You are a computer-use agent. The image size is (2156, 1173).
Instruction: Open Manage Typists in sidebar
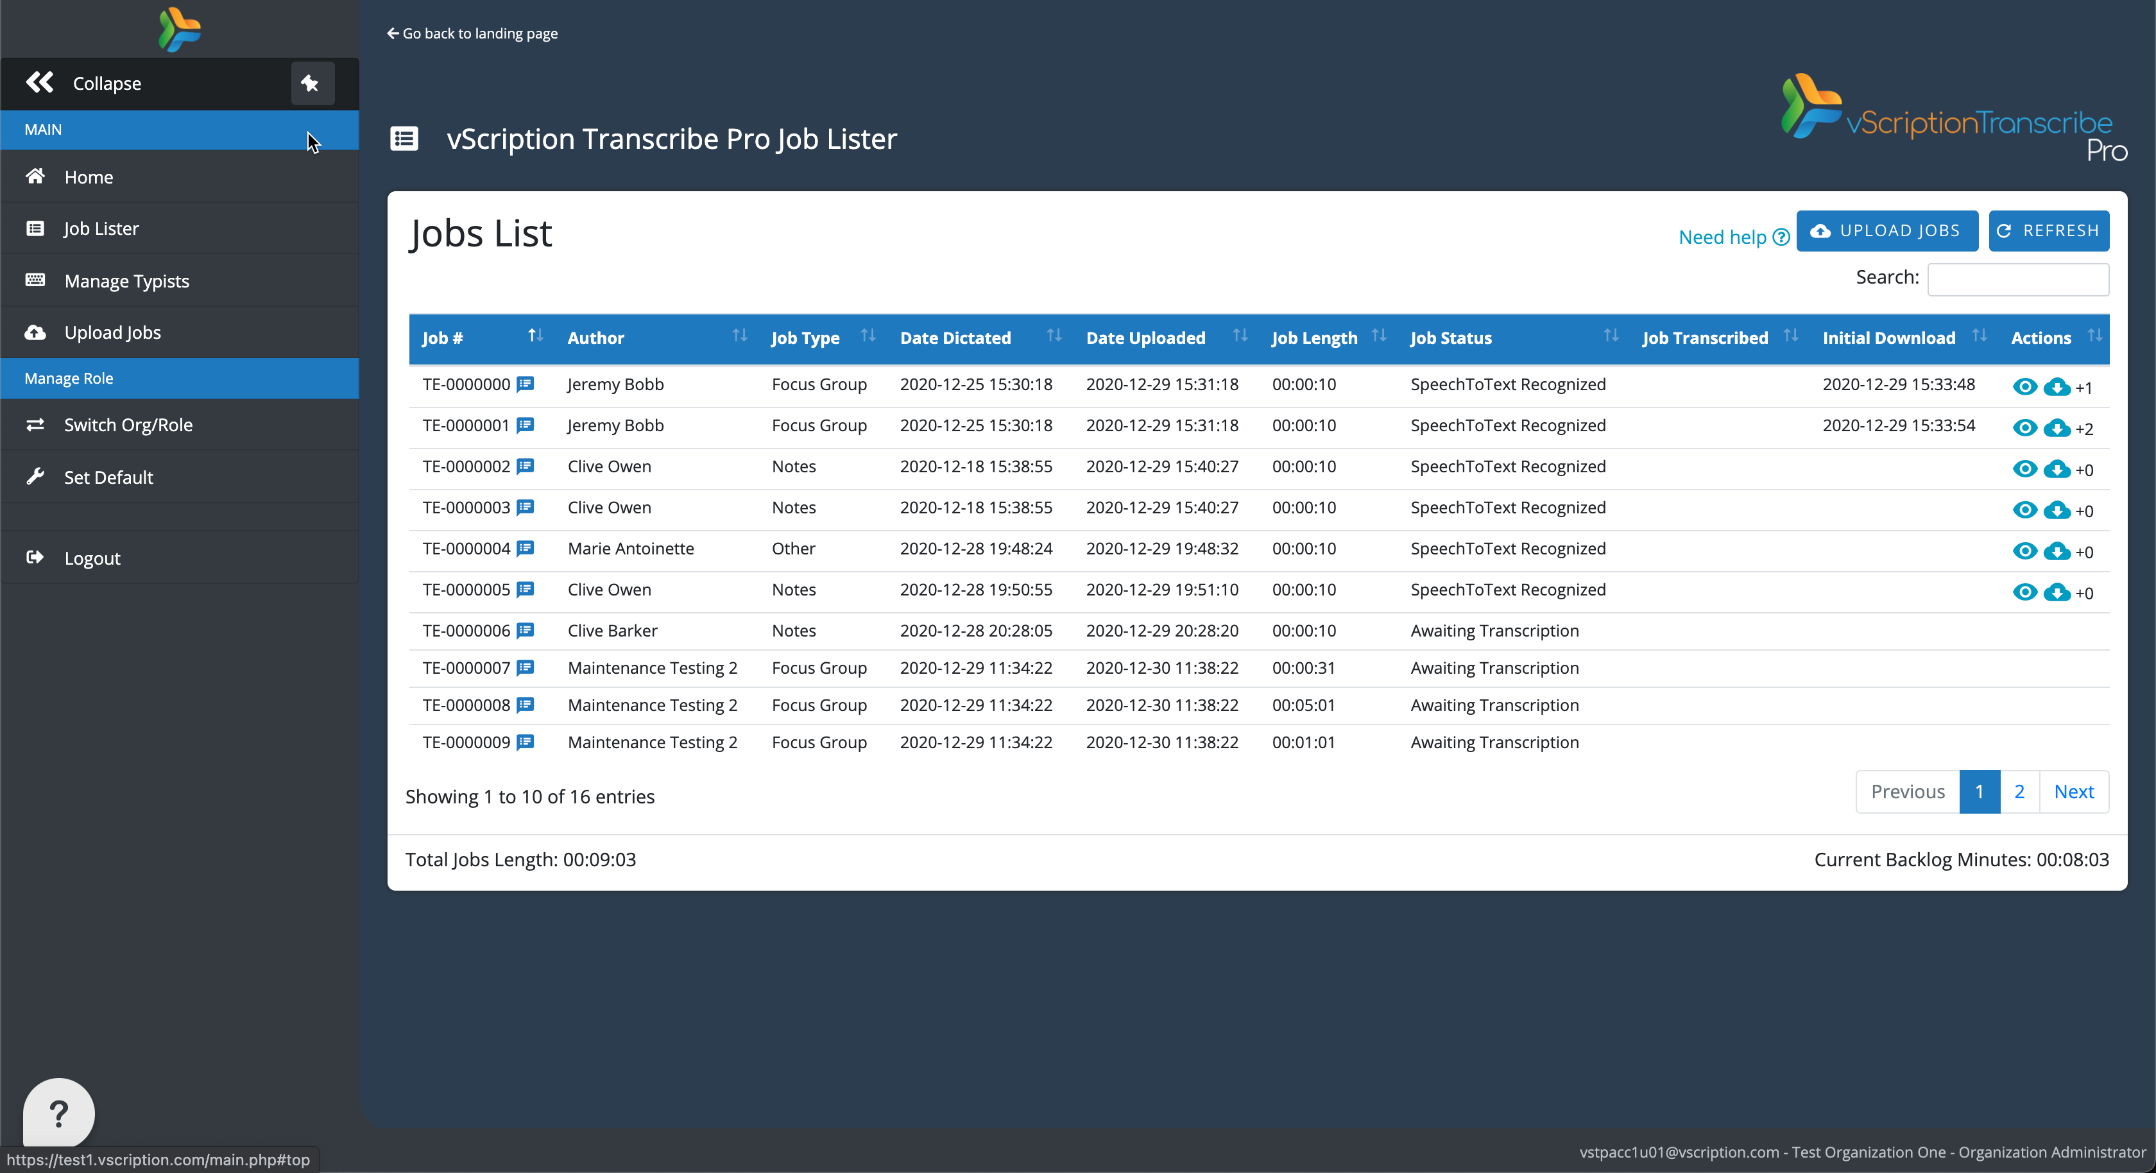click(126, 280)
